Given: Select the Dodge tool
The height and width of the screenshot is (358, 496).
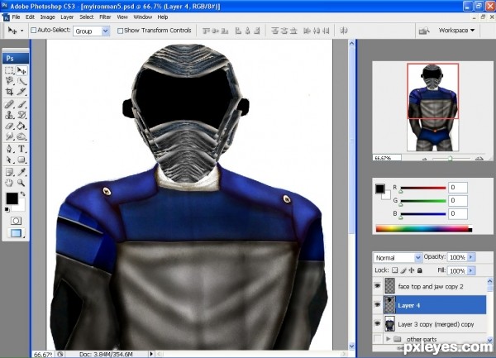Looking at the screenshot, I should (x=21, y=136).
